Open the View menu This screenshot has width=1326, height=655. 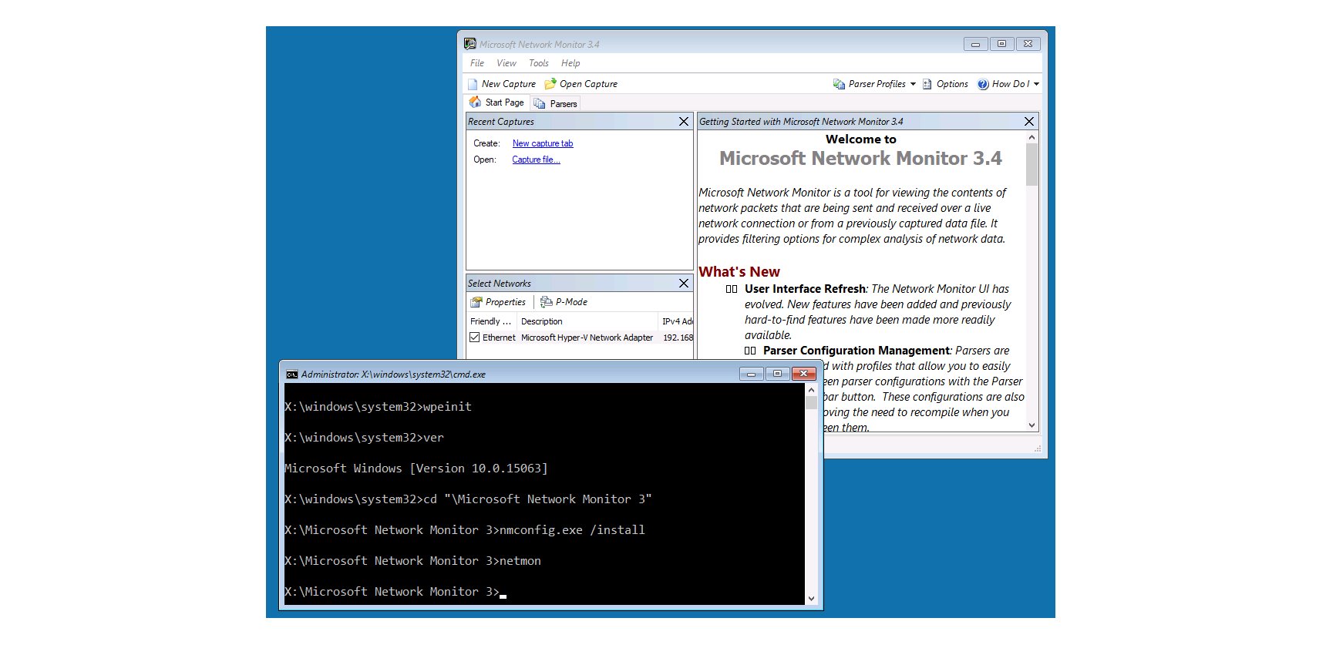pyautogui.click(x=507, y=63)
